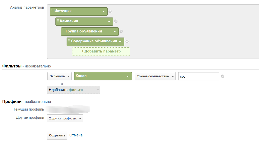The height and width of the screenshot is (142, 259).
Task: Remove the Источник dimension
Action: point(110,11)
